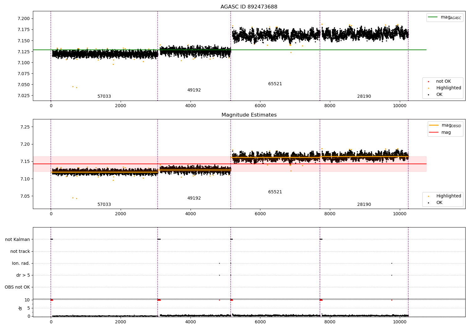Click the dr axis tick labeled 10
The height and width of the screenshot is (329, 470).
click(x=27, y=300)
